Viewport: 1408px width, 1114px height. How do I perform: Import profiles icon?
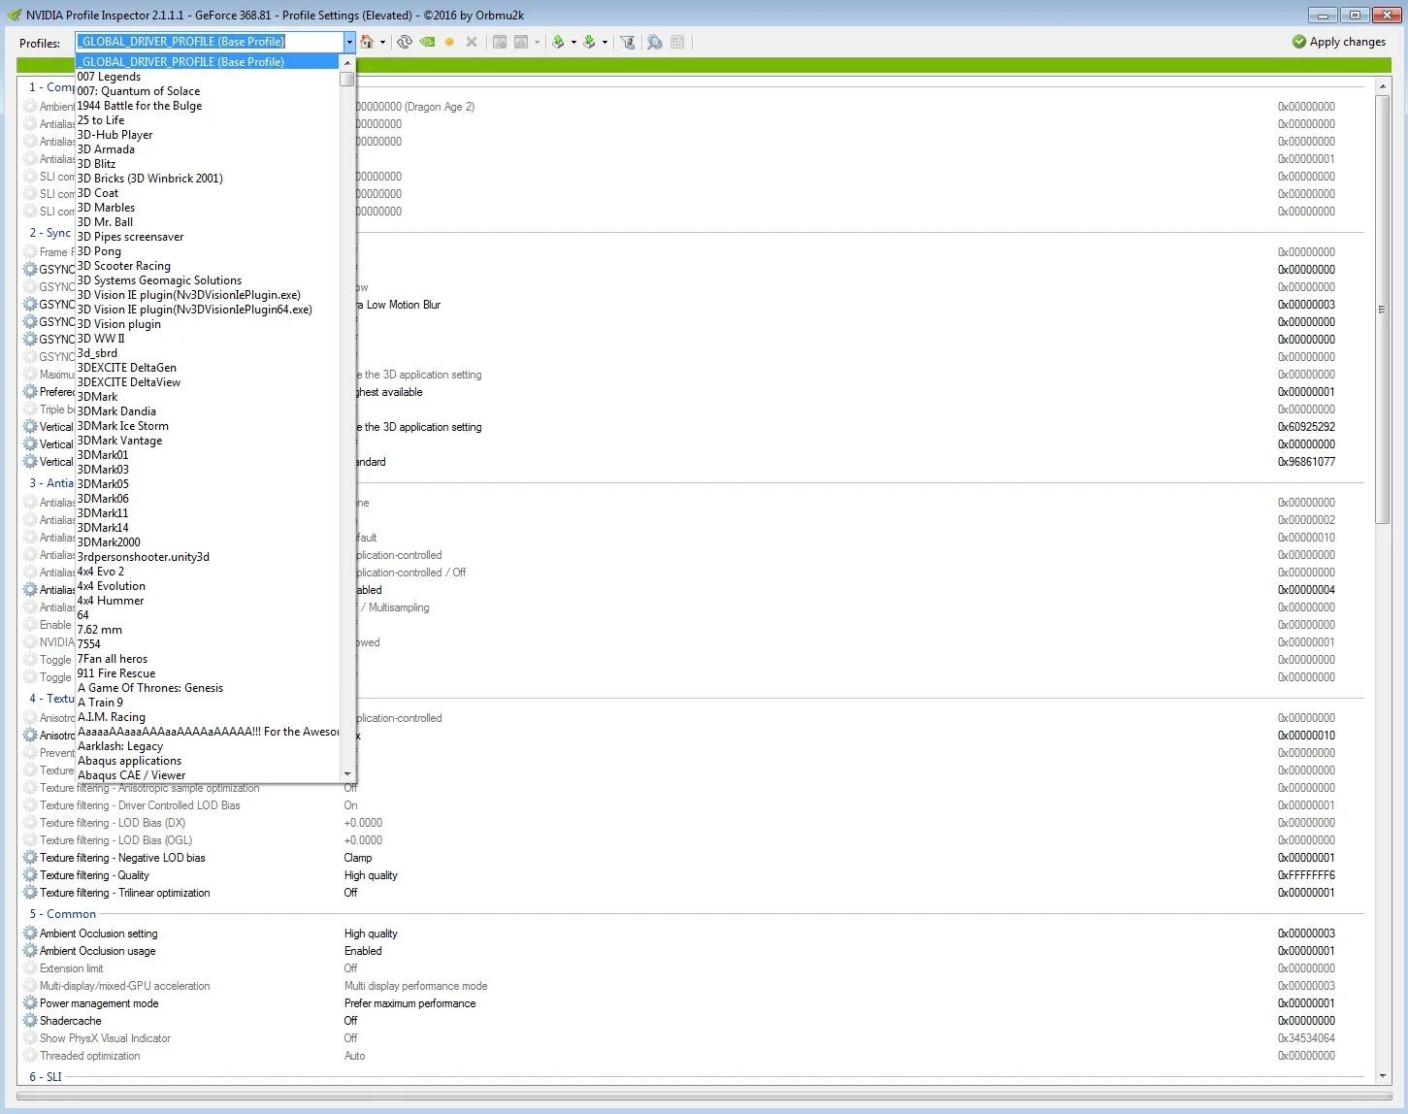pos(589,42)
